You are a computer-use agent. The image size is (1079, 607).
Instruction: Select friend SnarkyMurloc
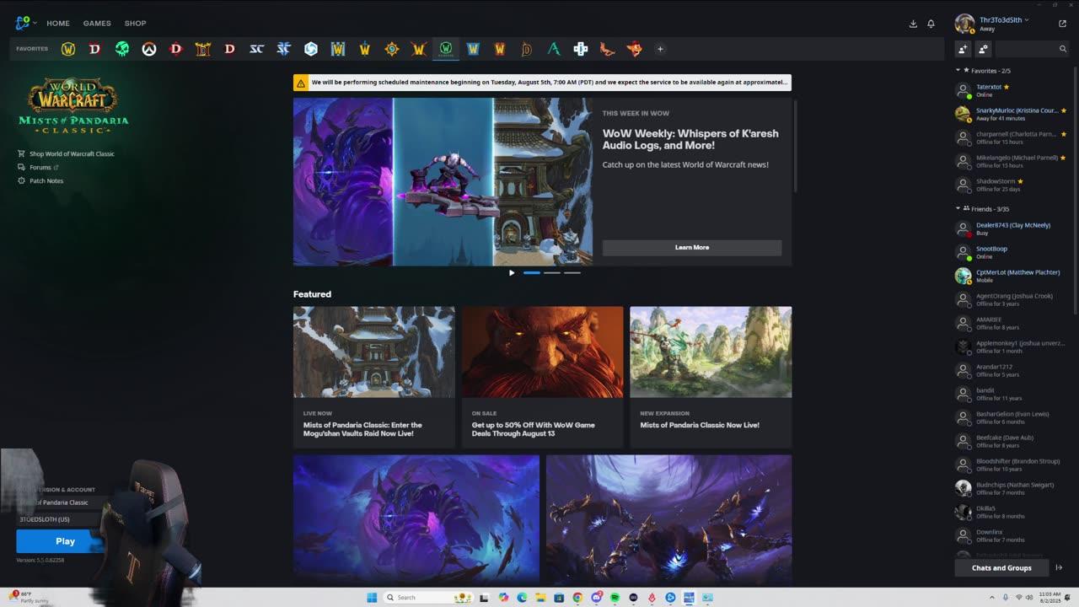point(1012,114)
